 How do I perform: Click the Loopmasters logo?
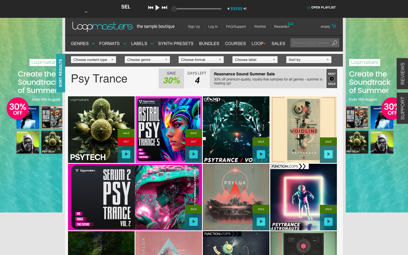(102, 26)
